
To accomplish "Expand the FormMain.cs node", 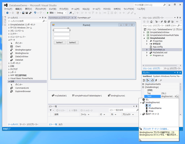I will point(147,50).
